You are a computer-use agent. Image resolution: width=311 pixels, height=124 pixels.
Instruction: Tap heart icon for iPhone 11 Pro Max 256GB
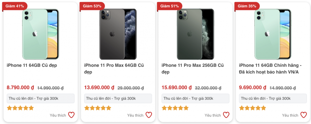coord(226,115)
